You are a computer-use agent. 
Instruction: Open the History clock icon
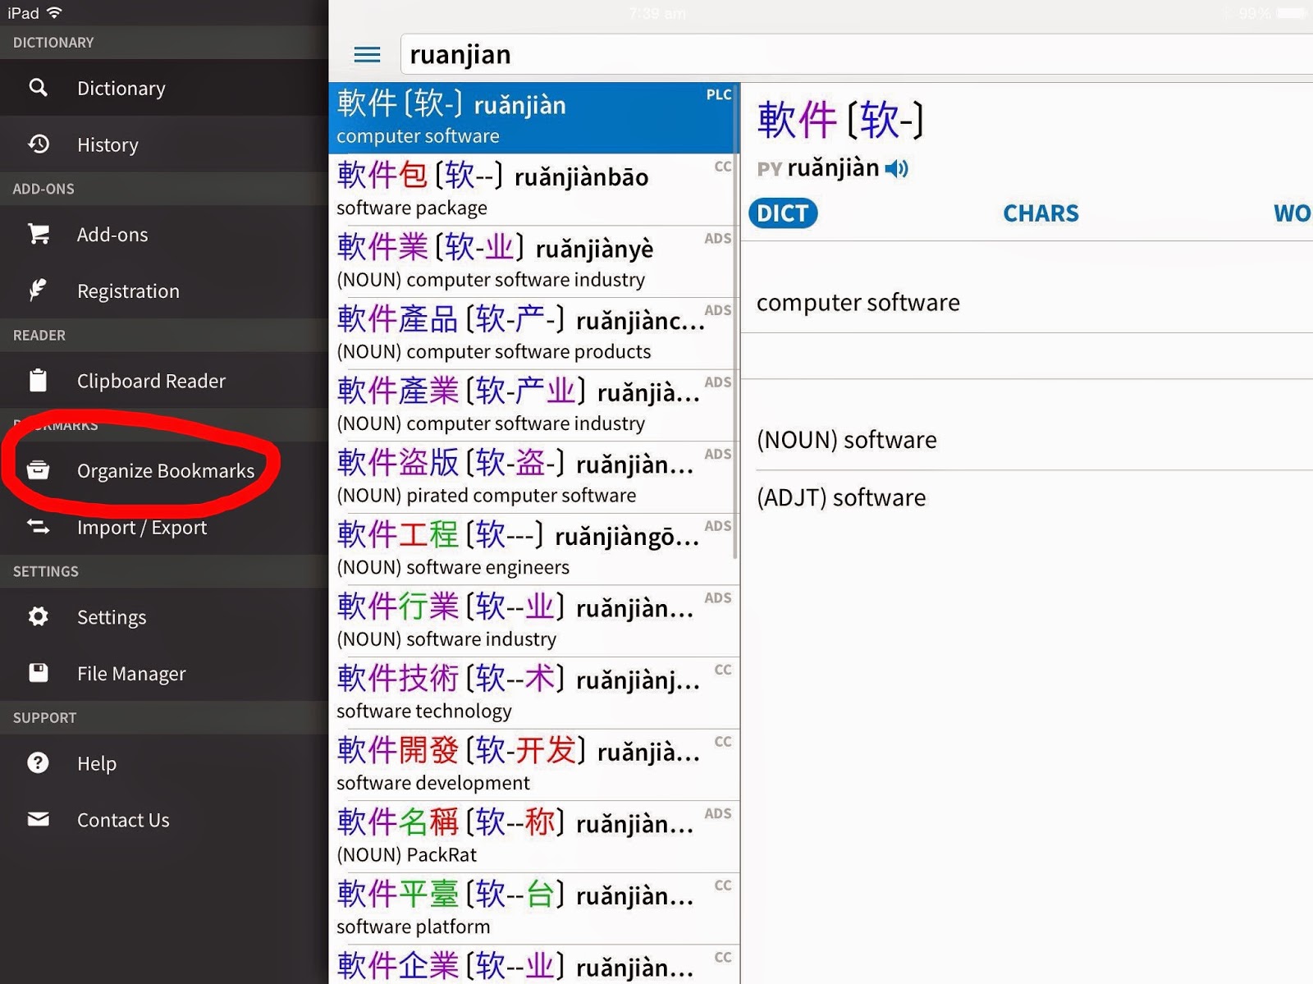pyautogui.click(x=108, y=144)
